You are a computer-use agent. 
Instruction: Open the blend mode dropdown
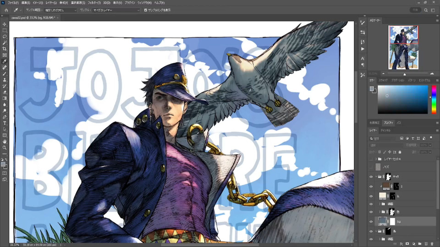pos(386,145)
